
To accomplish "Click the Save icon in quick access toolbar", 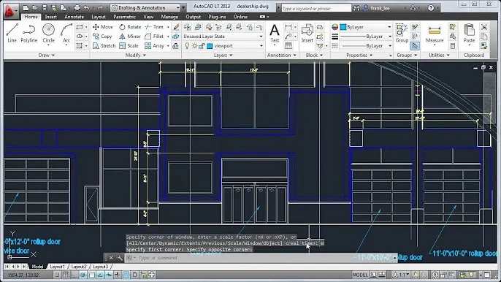I will tap(45, 7).
